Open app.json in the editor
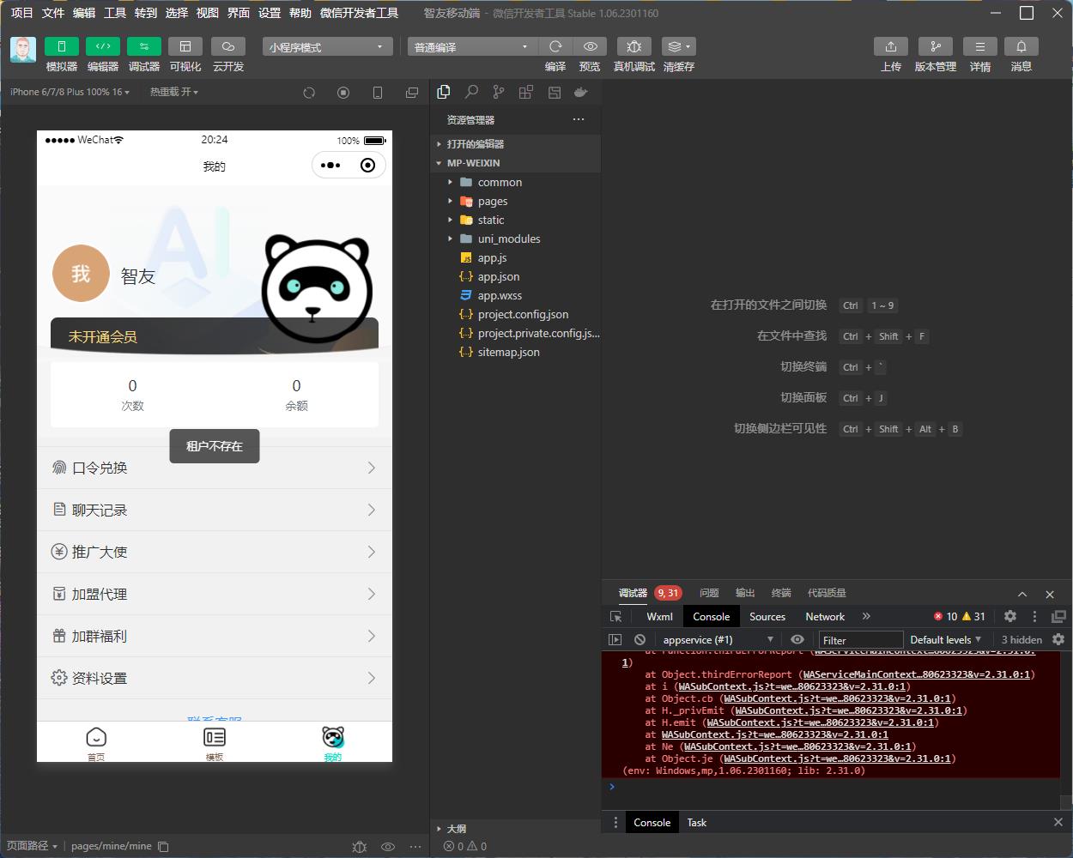The image size is (1073, 858). click(497, 276)
